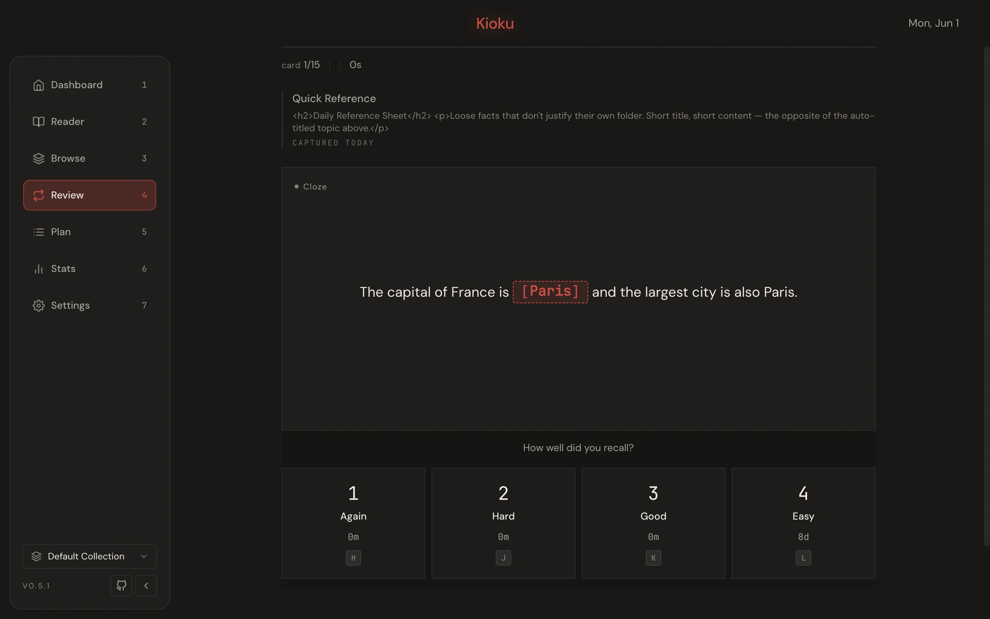Open the GitHub repository icon
Viewport: 990px width, 619px height.
tap(121, 585)
